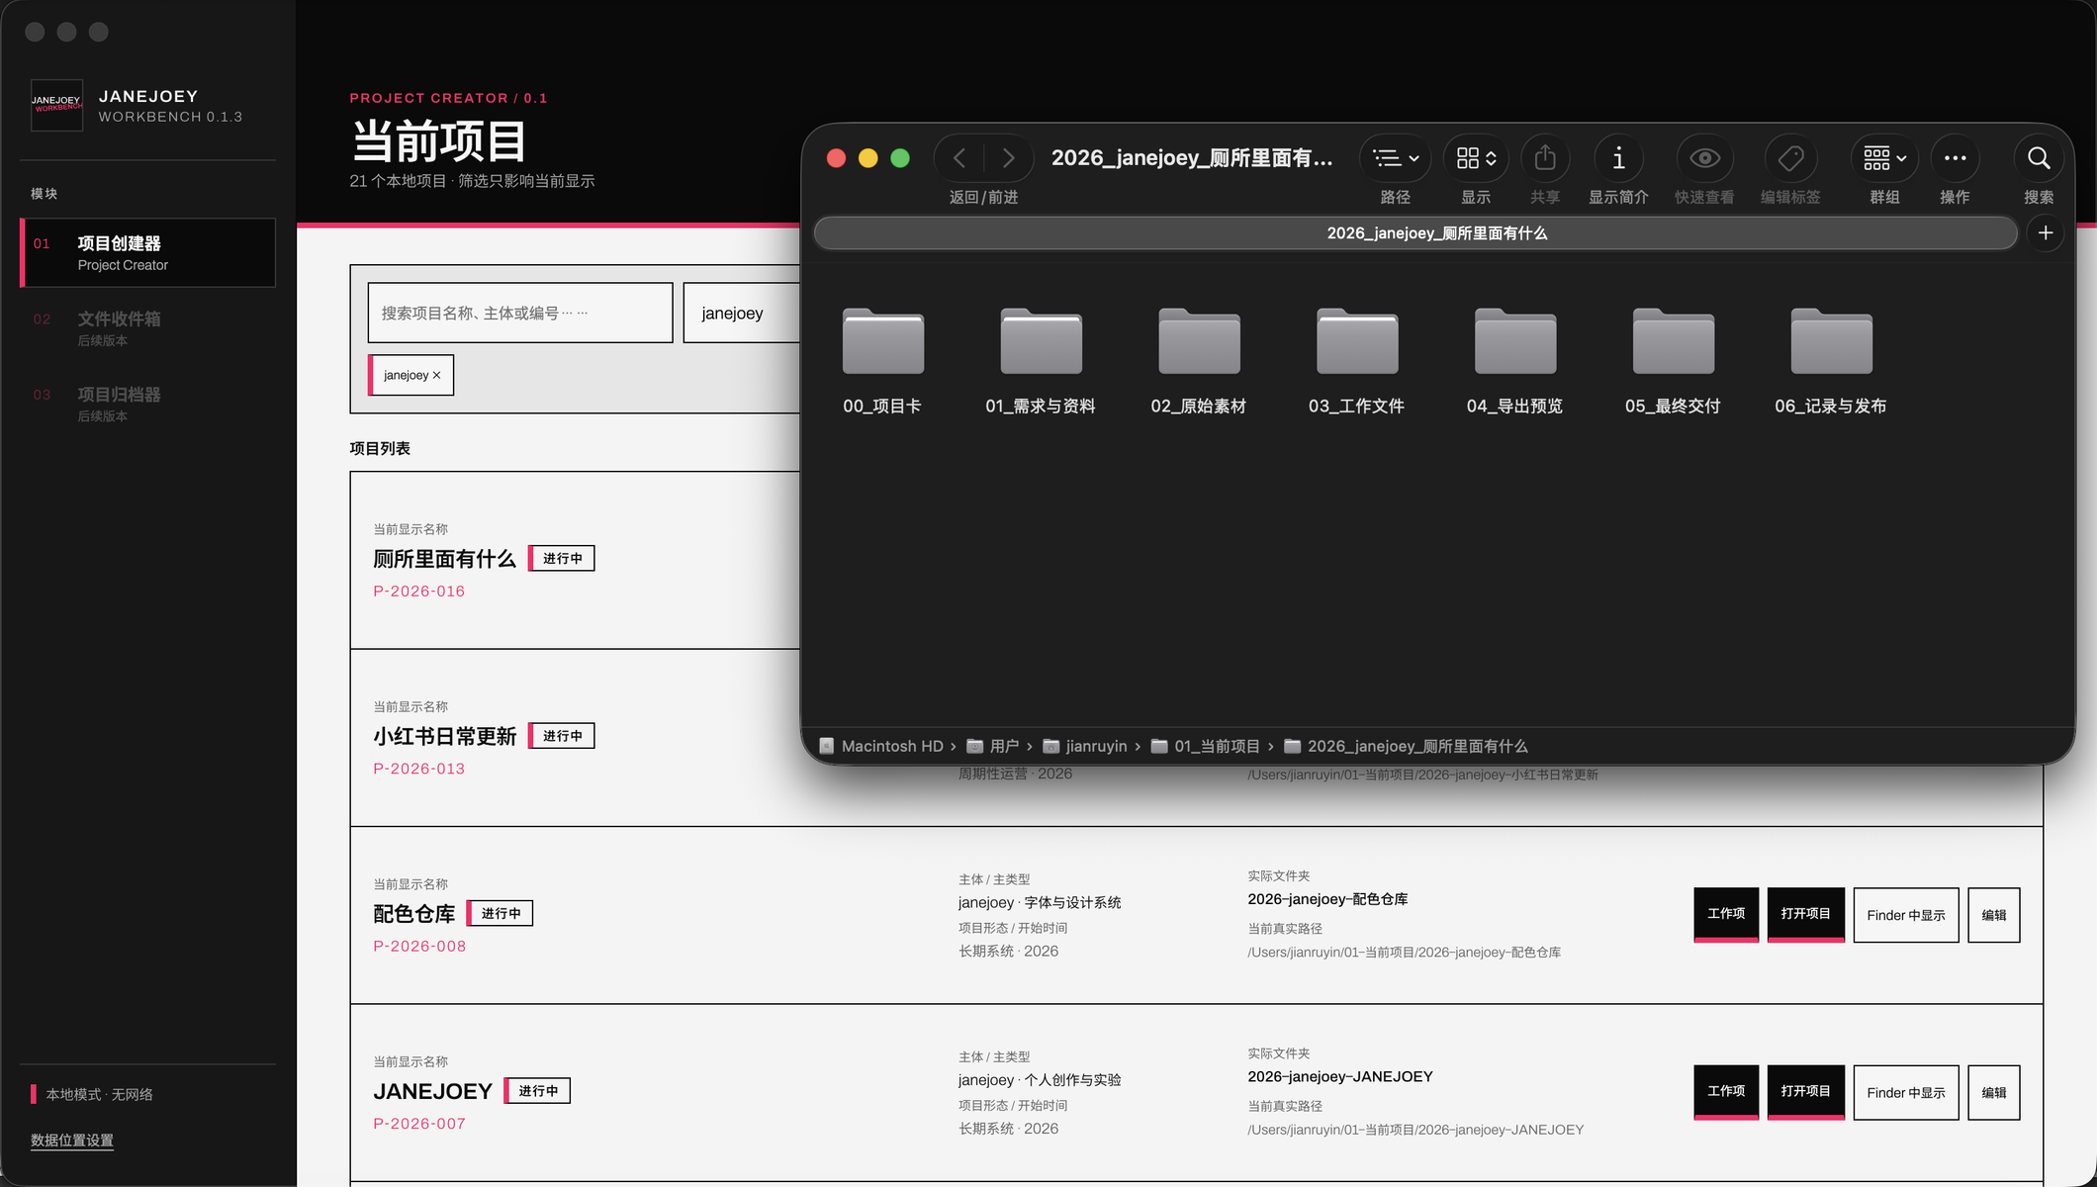The height and width of the screenshot is (1187, 2097).
Task: Show info via Finder Get Info icon
Action: tap(1618, 158)
